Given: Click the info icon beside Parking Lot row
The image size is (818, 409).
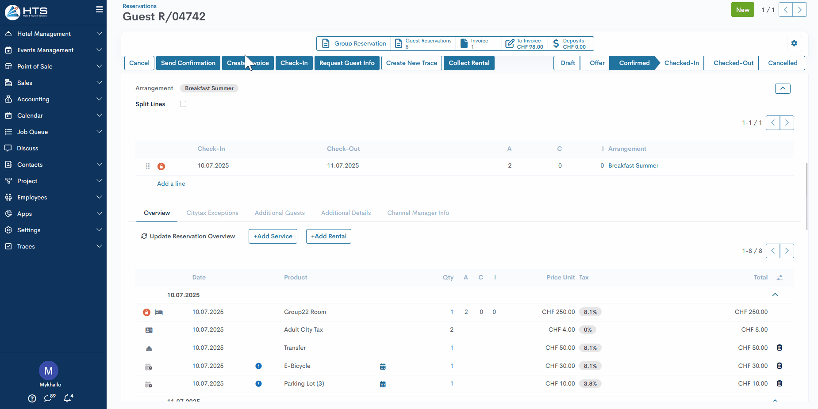Looking at the screenshot, I should tap(258, 384).
